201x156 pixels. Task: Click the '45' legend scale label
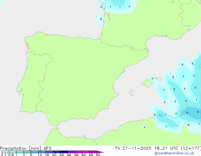coord(91,155)
